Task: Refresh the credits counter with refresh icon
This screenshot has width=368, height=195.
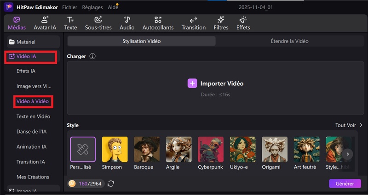Action: coord(111,184)
